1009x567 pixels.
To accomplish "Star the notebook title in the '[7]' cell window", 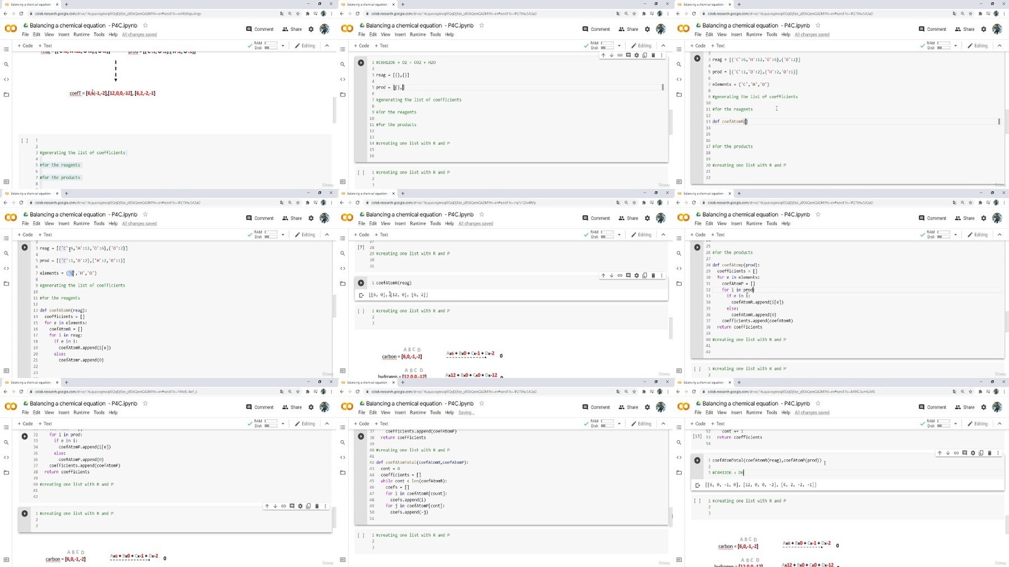I will coord(481,214).
